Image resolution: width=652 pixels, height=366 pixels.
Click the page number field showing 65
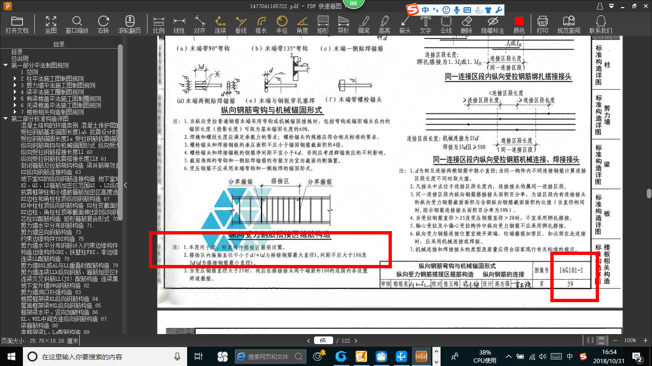click(323, 340)
